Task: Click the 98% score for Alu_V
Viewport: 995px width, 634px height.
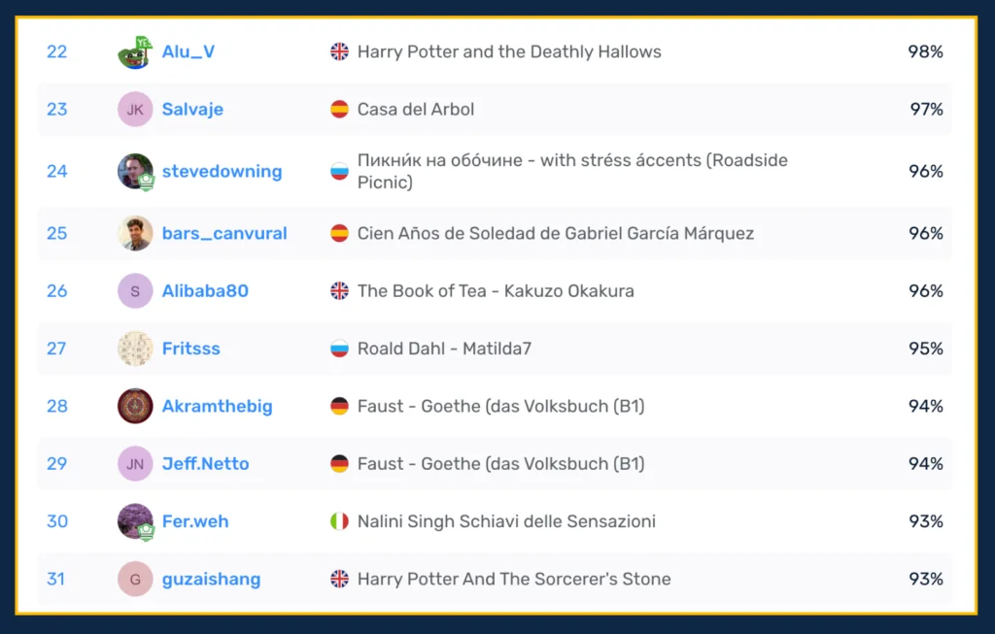Action: tap(925, 52)
